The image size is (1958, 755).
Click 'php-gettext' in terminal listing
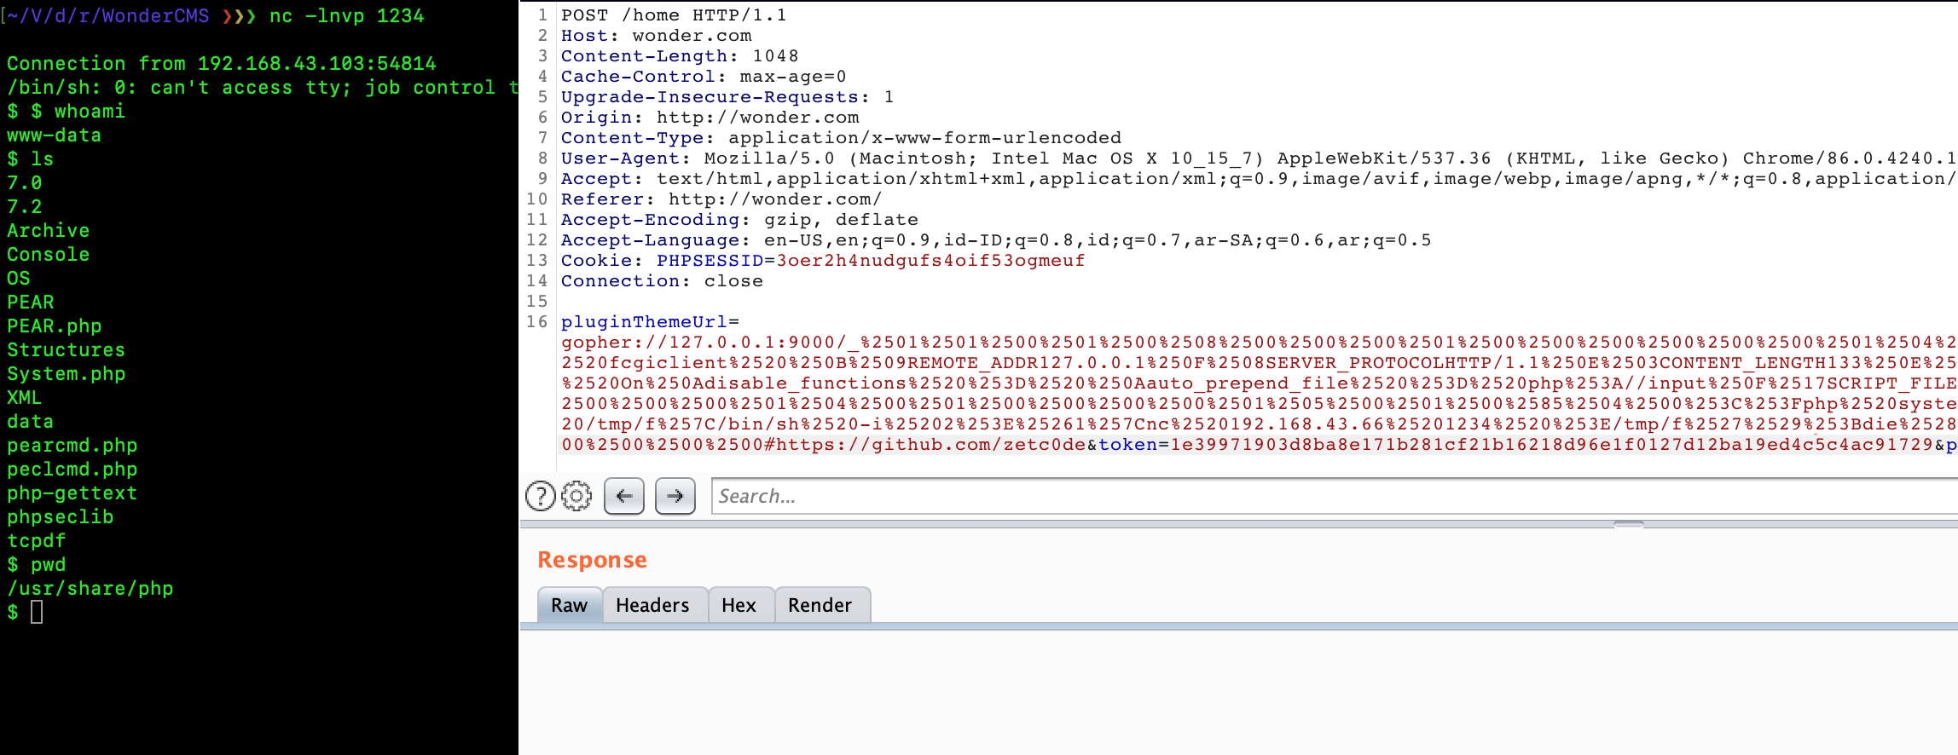click(72, 493)
